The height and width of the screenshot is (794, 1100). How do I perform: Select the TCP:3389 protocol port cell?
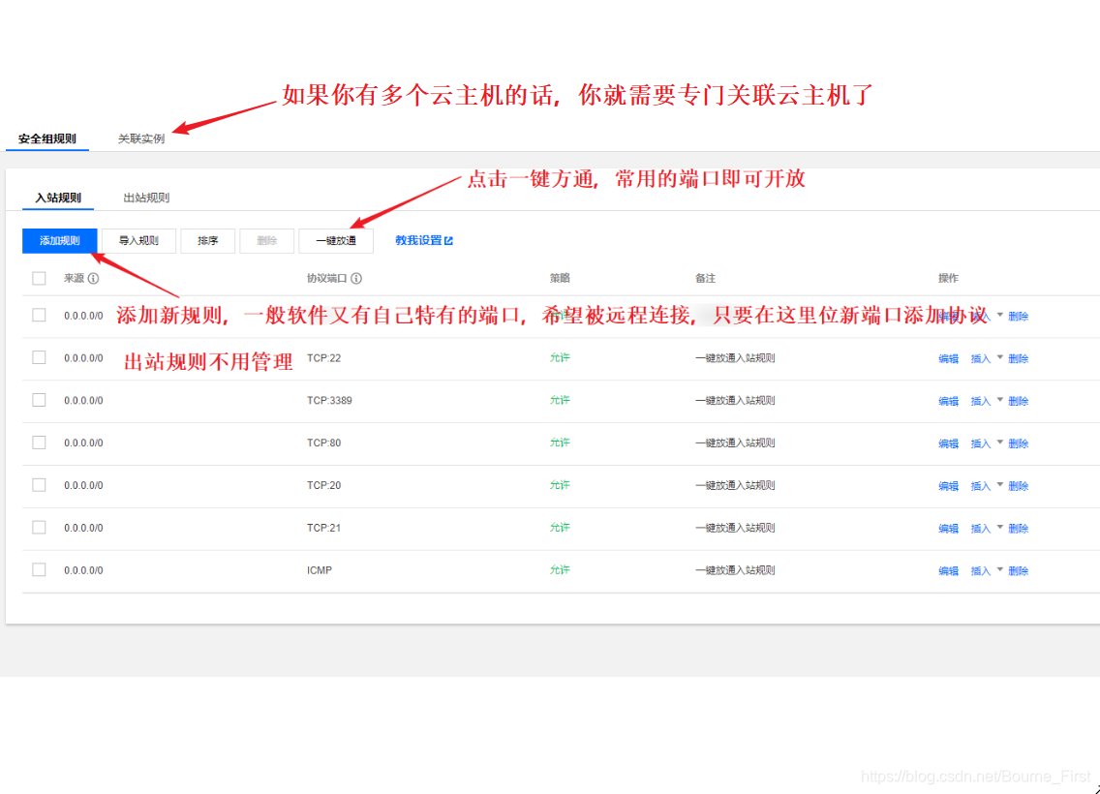point(329,401)
